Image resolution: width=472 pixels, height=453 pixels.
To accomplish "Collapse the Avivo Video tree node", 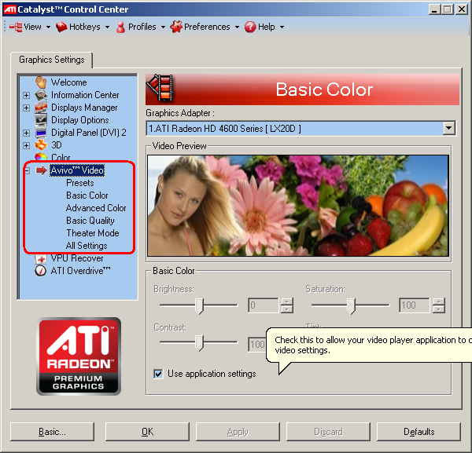I will (x=27, y=170).
